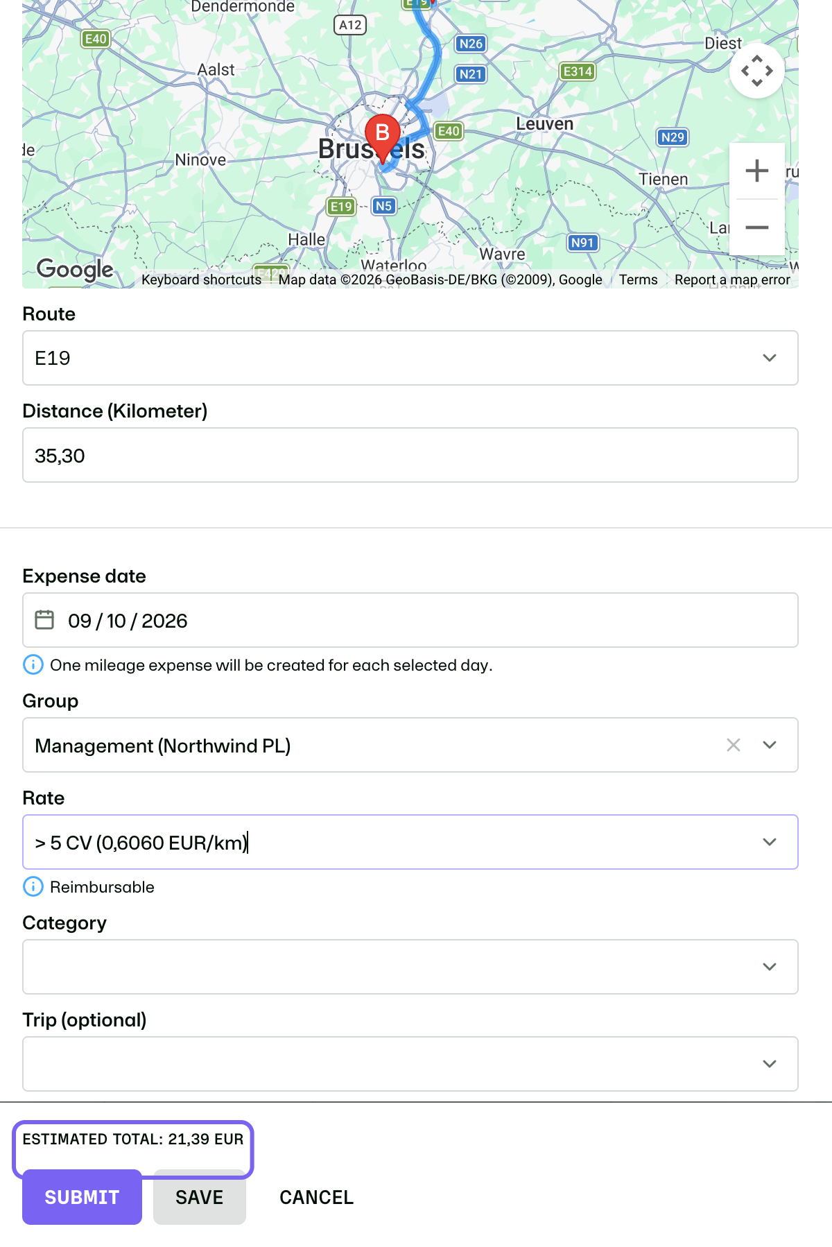The image size is (832, 1247).
Task: Click the N91 road badge on map
Action: pyautogui.click(x=582, y=243)
